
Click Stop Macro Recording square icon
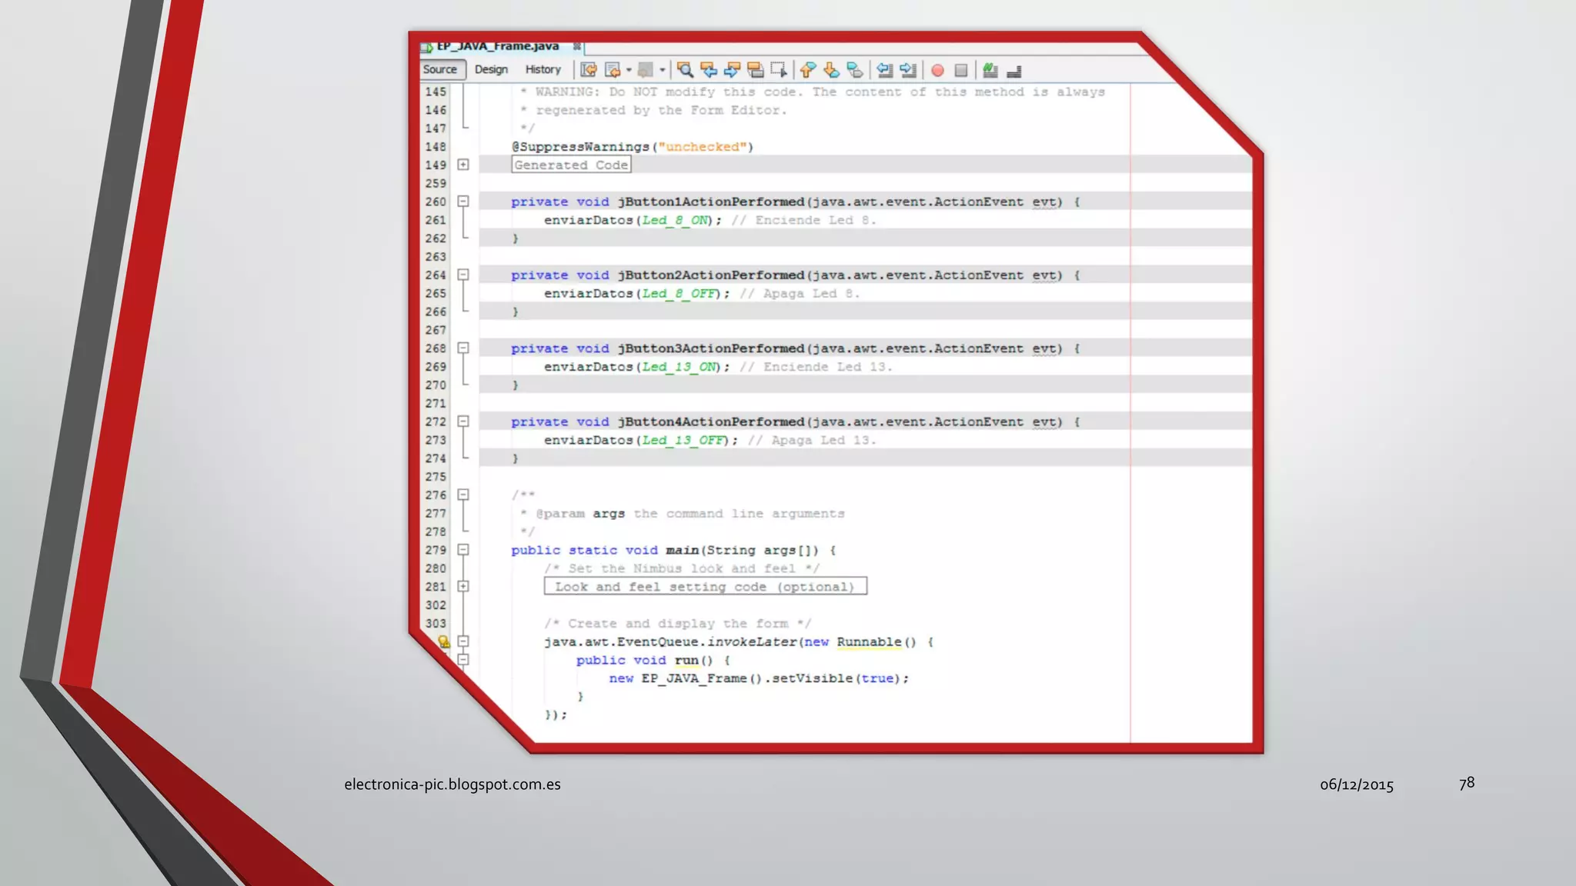[961, 70]
